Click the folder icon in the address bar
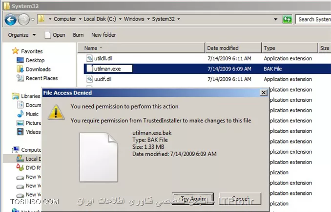The height and width of the screenshot is (212, 331). tap(41, 19)
